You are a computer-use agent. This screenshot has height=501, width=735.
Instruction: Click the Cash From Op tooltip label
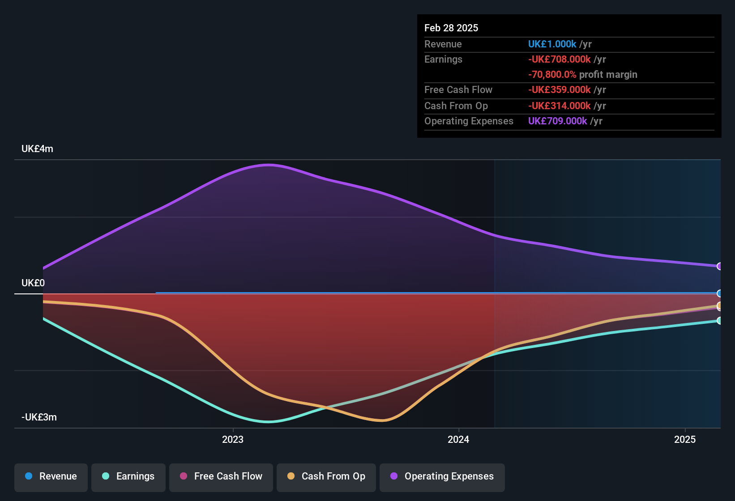456,106
